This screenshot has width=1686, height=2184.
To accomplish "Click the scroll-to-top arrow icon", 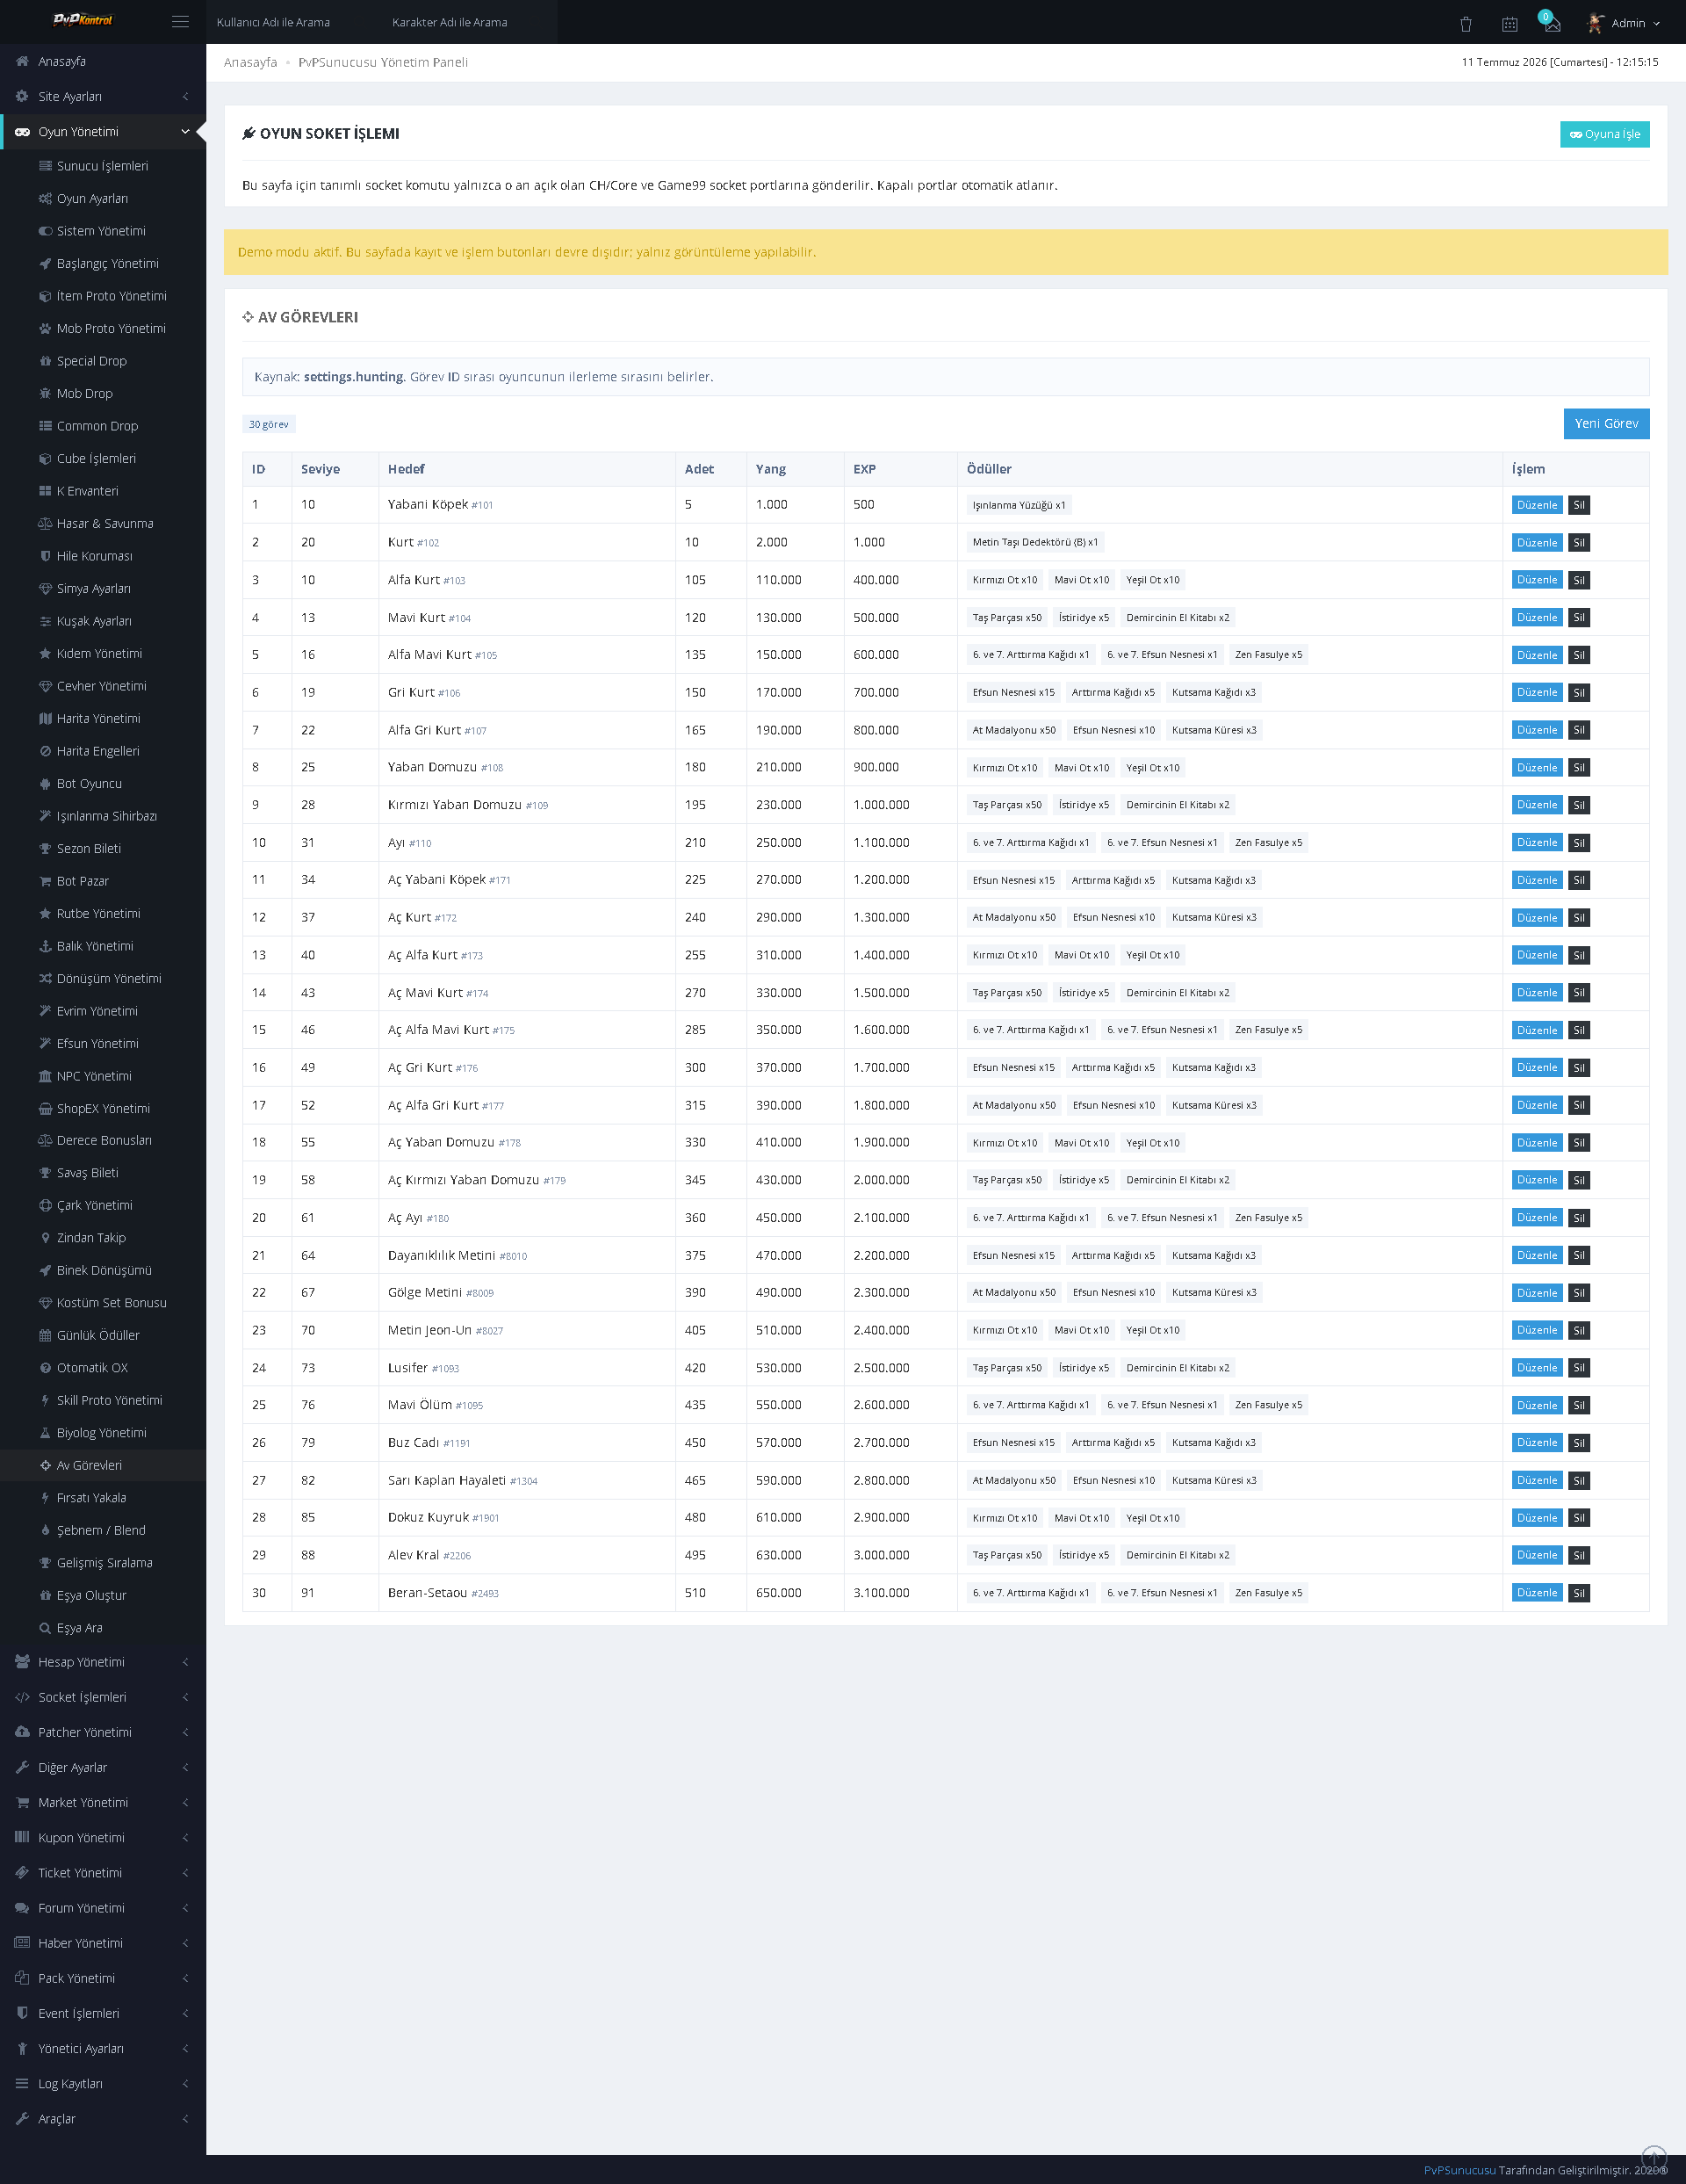I will click(x=1654, y=2158).
